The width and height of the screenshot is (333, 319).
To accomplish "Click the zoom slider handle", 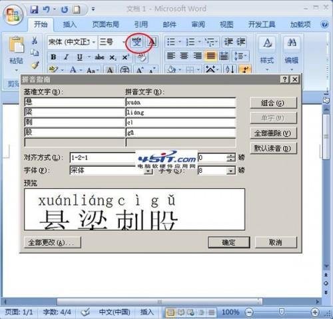I will [282, 312].
